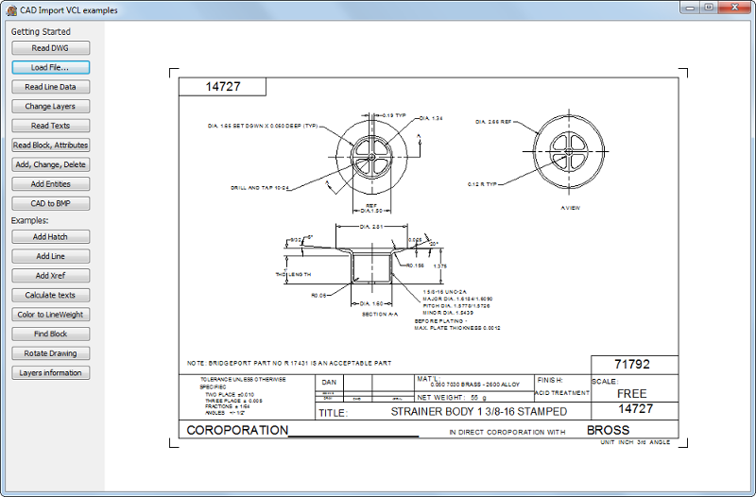756x497 pixels.
Task: Minimize the CAD Import VCL window
Action: pos(691,8)
